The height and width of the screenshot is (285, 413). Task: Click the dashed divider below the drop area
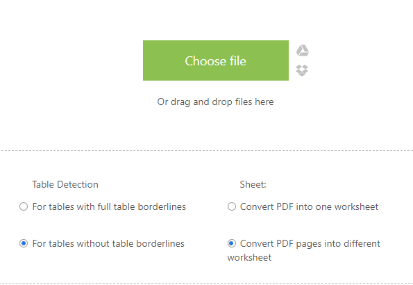(207, 150)
